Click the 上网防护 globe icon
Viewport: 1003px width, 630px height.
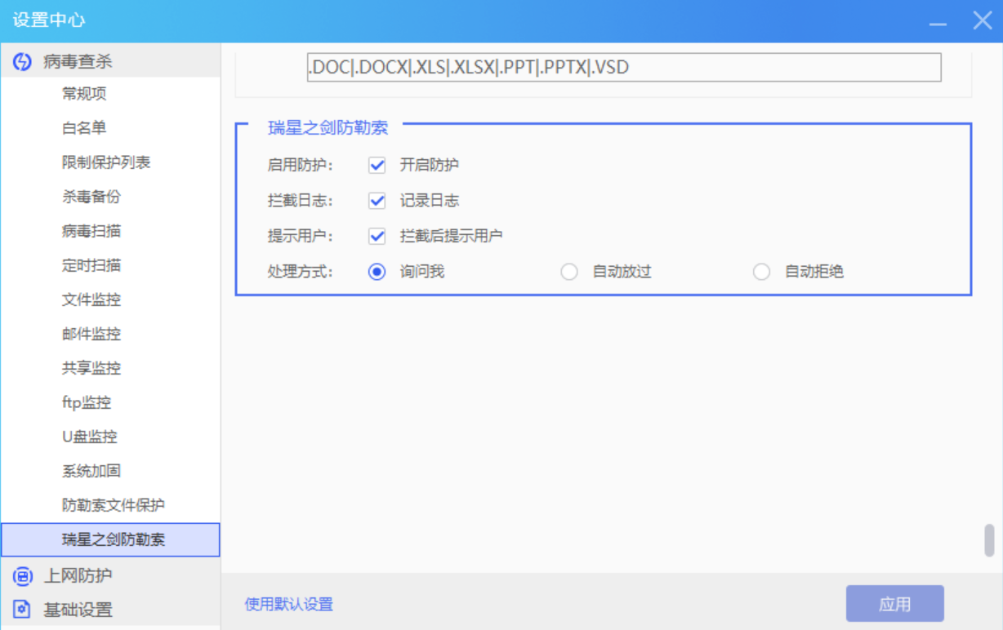(x=22, y=575)
